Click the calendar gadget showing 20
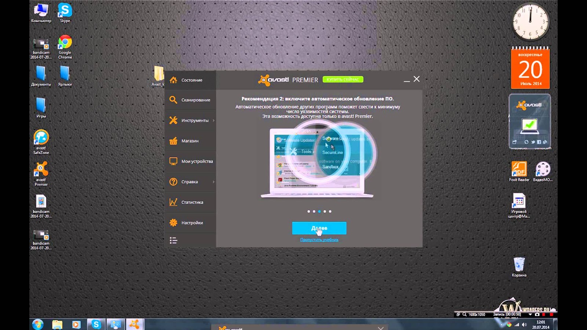 (530, 68)
